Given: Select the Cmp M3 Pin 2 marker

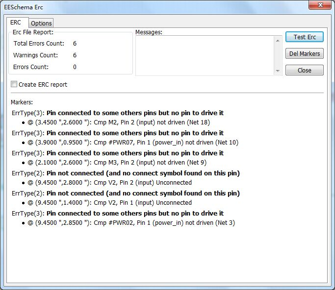Looking at the screenshot, I should (x=118, y=163).
